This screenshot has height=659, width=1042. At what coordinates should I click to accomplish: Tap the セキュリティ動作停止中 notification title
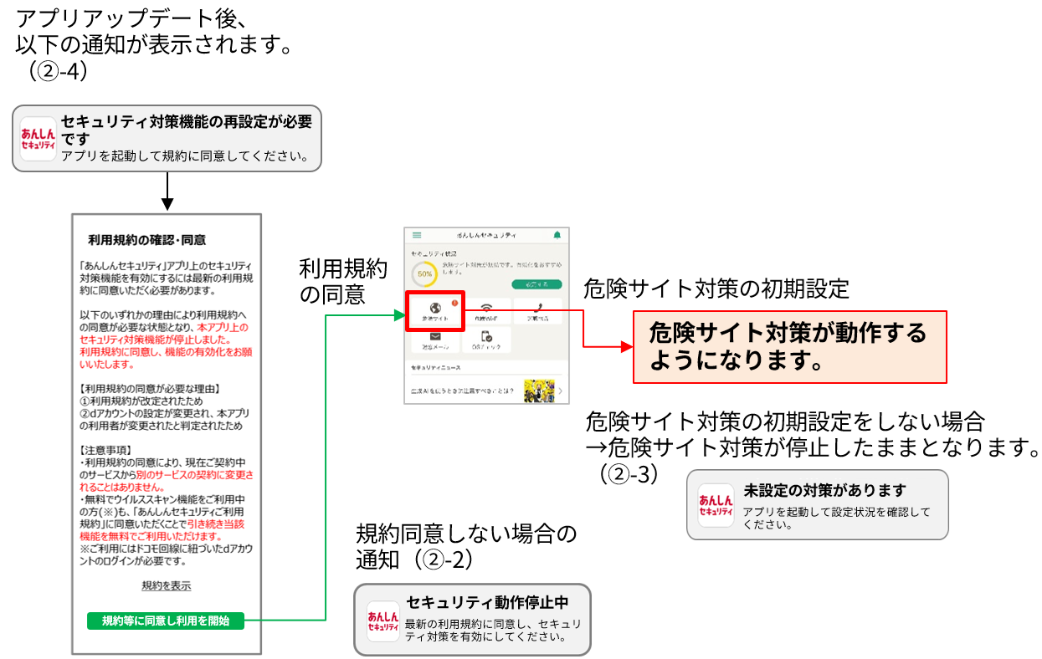click(487, 602)
